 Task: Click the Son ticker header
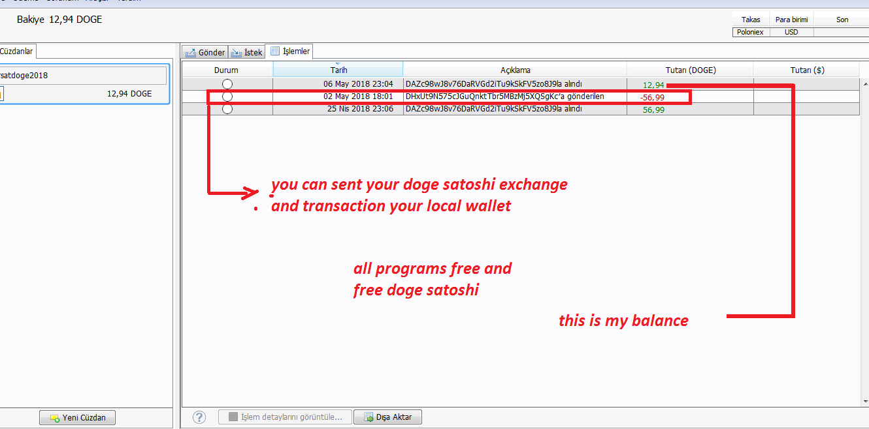[842, 20]
